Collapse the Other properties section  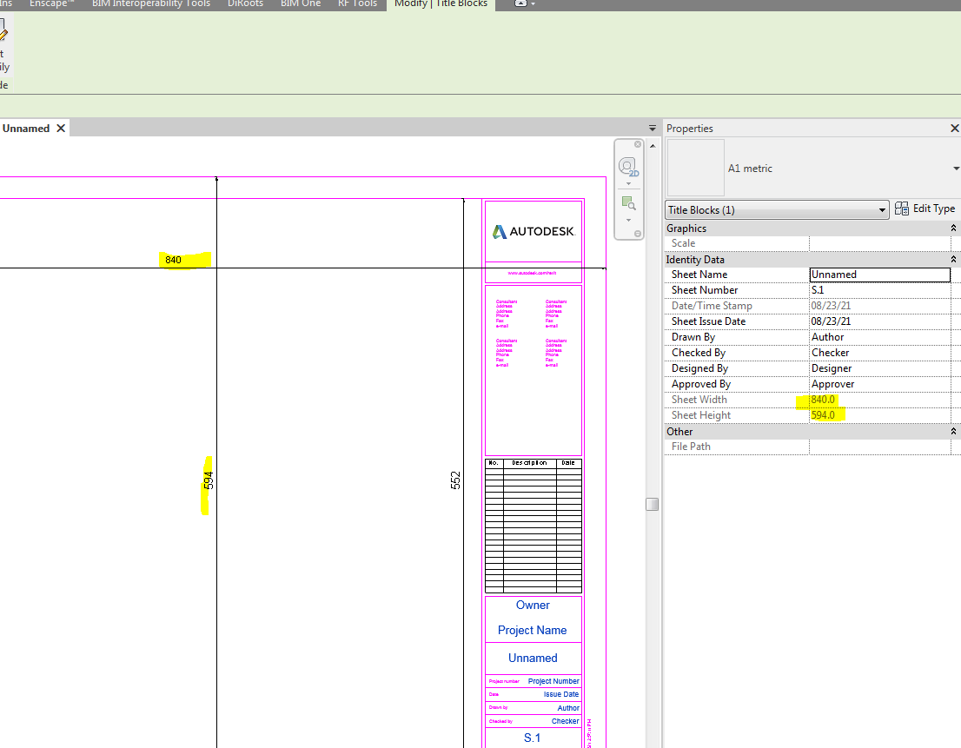coord(954,432)
